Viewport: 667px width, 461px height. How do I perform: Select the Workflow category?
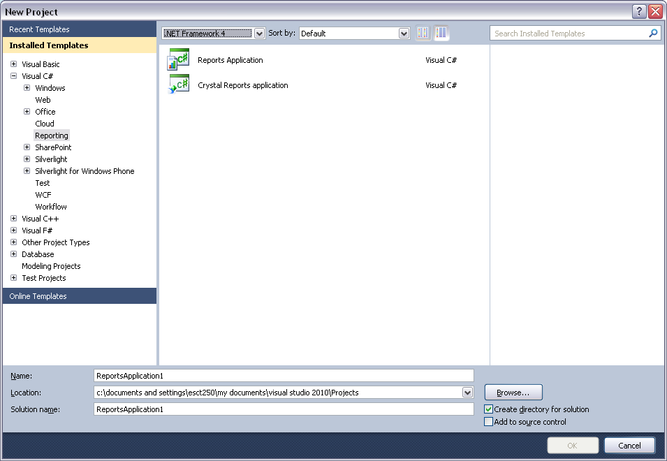pyautogui.click(x=51, y=207)
